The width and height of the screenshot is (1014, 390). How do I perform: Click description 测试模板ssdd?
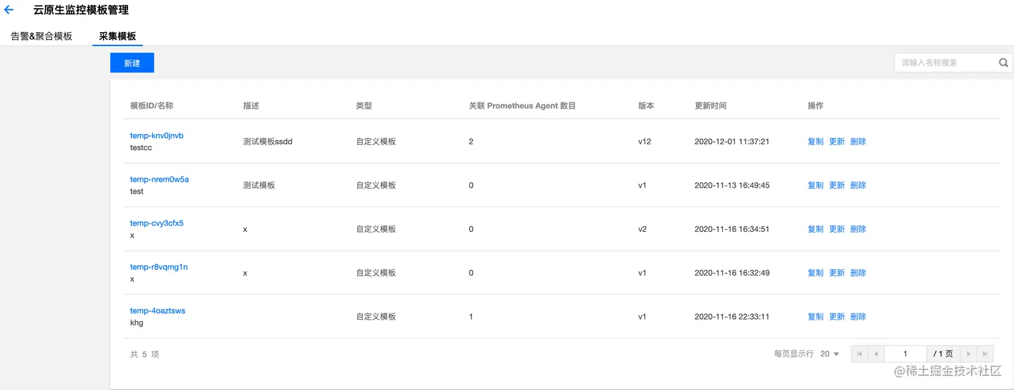click(268, 141)
